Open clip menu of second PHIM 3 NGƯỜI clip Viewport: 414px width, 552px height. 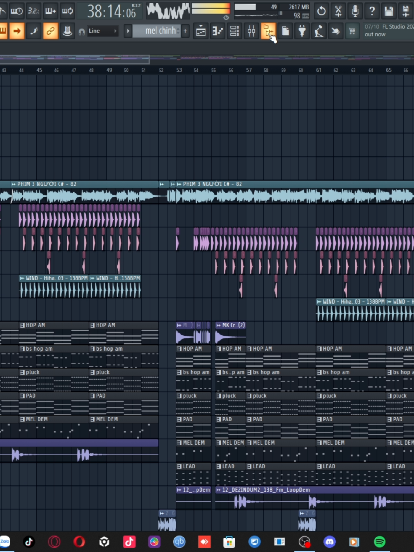(179, 184)
